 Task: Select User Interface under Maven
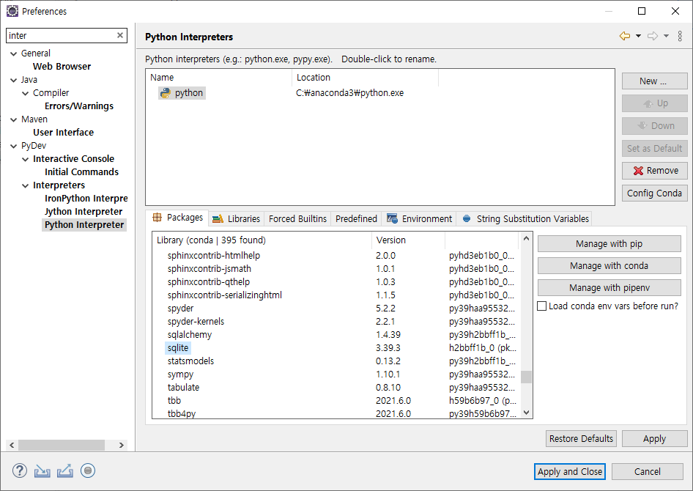(x=63, y=132)
